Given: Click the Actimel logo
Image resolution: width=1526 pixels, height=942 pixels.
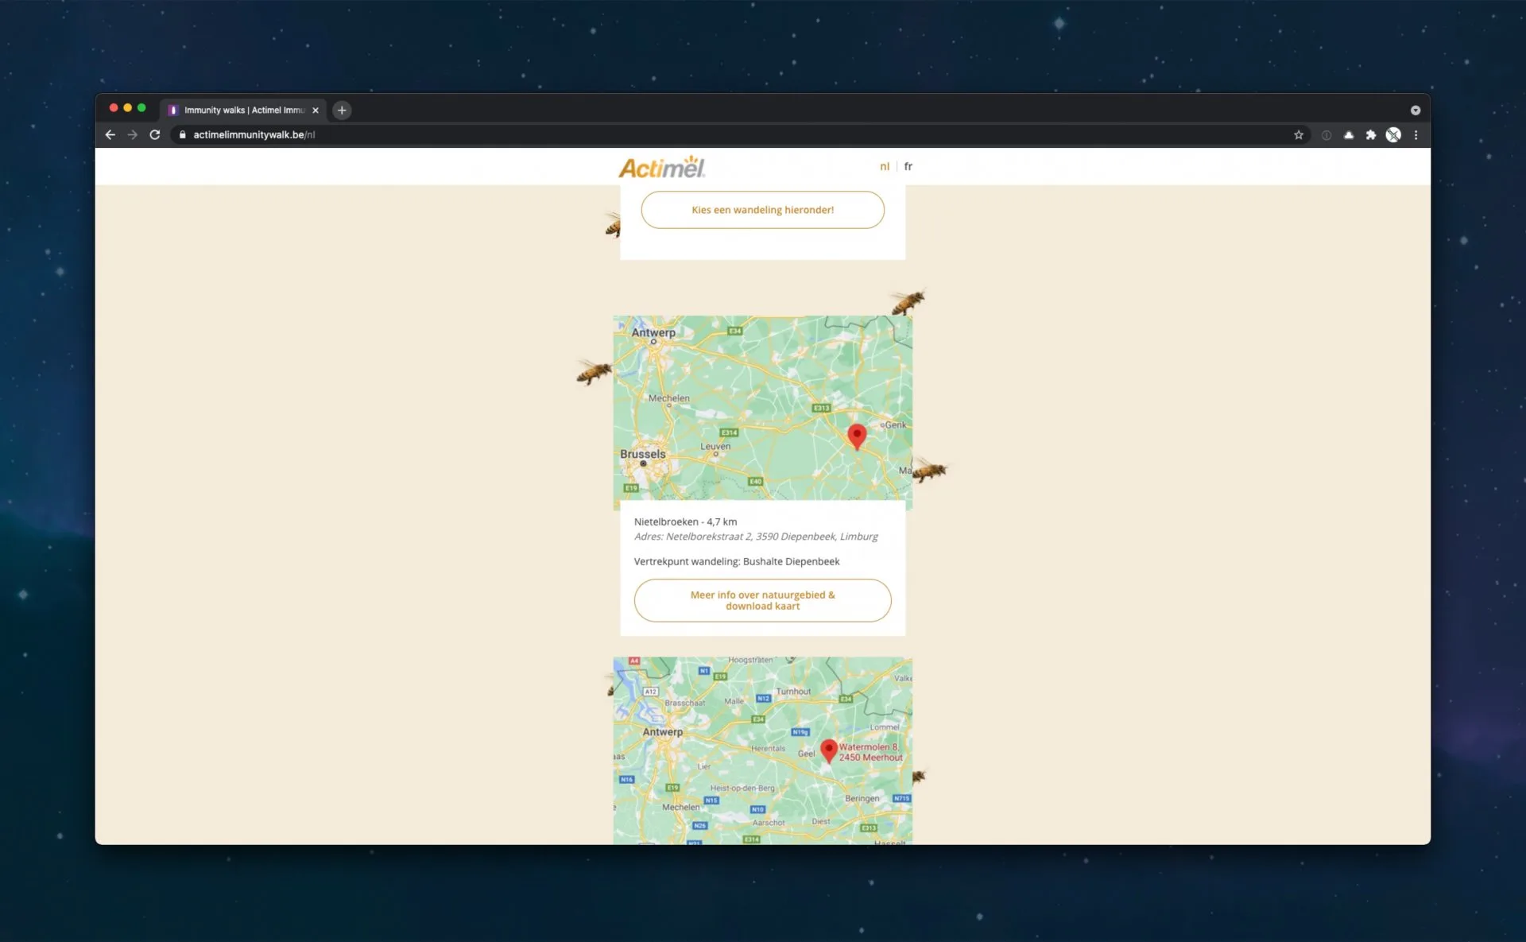Looking at the screenshot, I should pos(662,167).
